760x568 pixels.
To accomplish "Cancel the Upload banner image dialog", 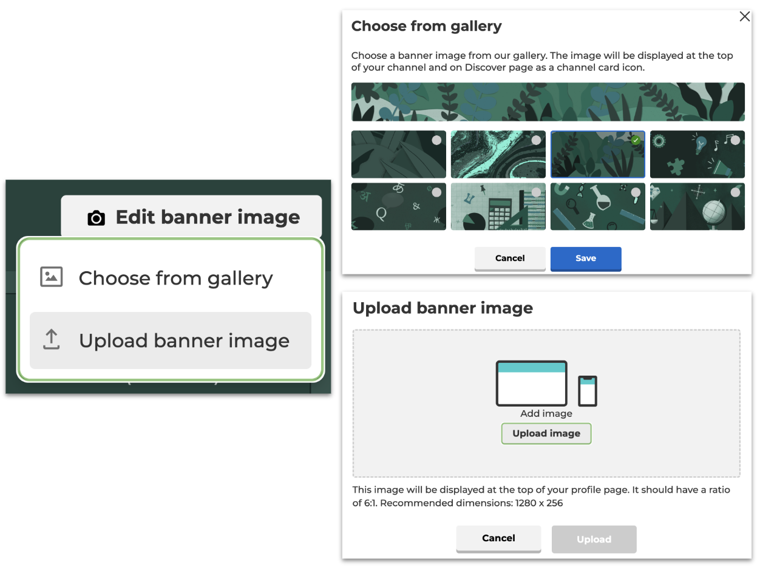I will (x=498, y=538).
